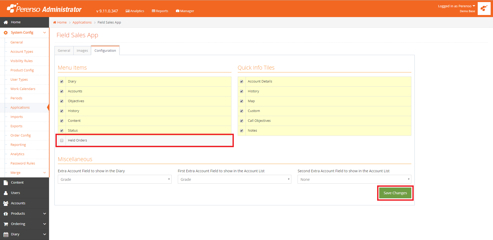Click the Ordering cart icon
This screenshot has height=240, width=493.
click(x=6, y=224)
